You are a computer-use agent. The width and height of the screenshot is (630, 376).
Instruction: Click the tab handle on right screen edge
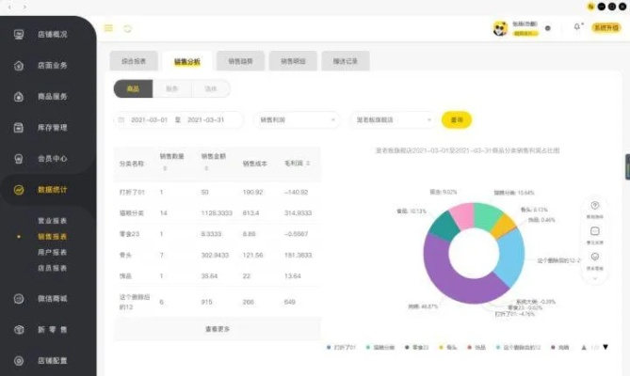click(627, 166)
